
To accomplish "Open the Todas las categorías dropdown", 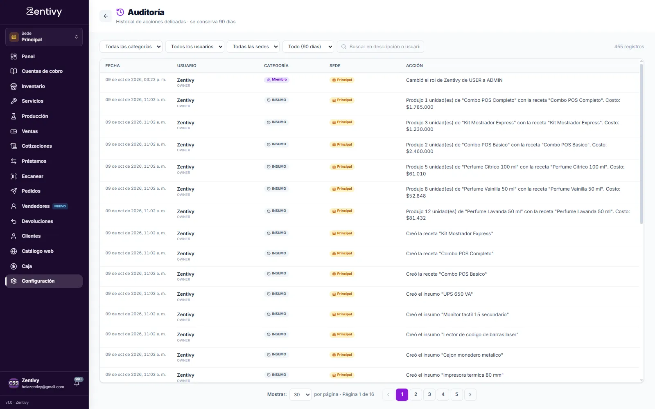I will coord(131,47).
